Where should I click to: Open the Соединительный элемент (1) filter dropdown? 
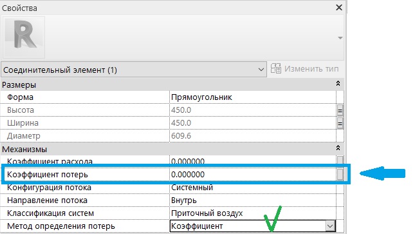134,70
